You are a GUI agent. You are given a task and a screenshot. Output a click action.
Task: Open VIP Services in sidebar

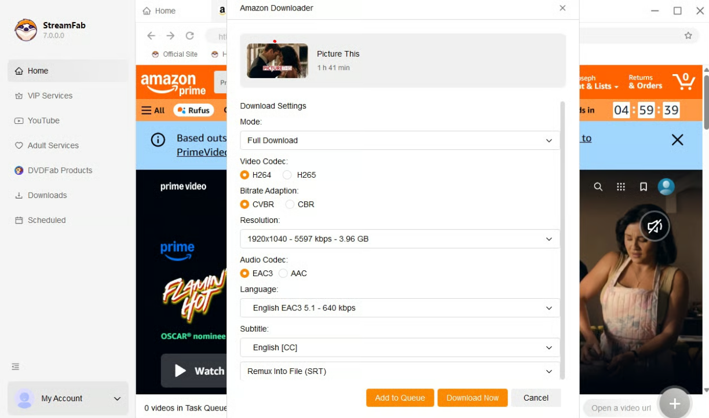tap(68, 96)
